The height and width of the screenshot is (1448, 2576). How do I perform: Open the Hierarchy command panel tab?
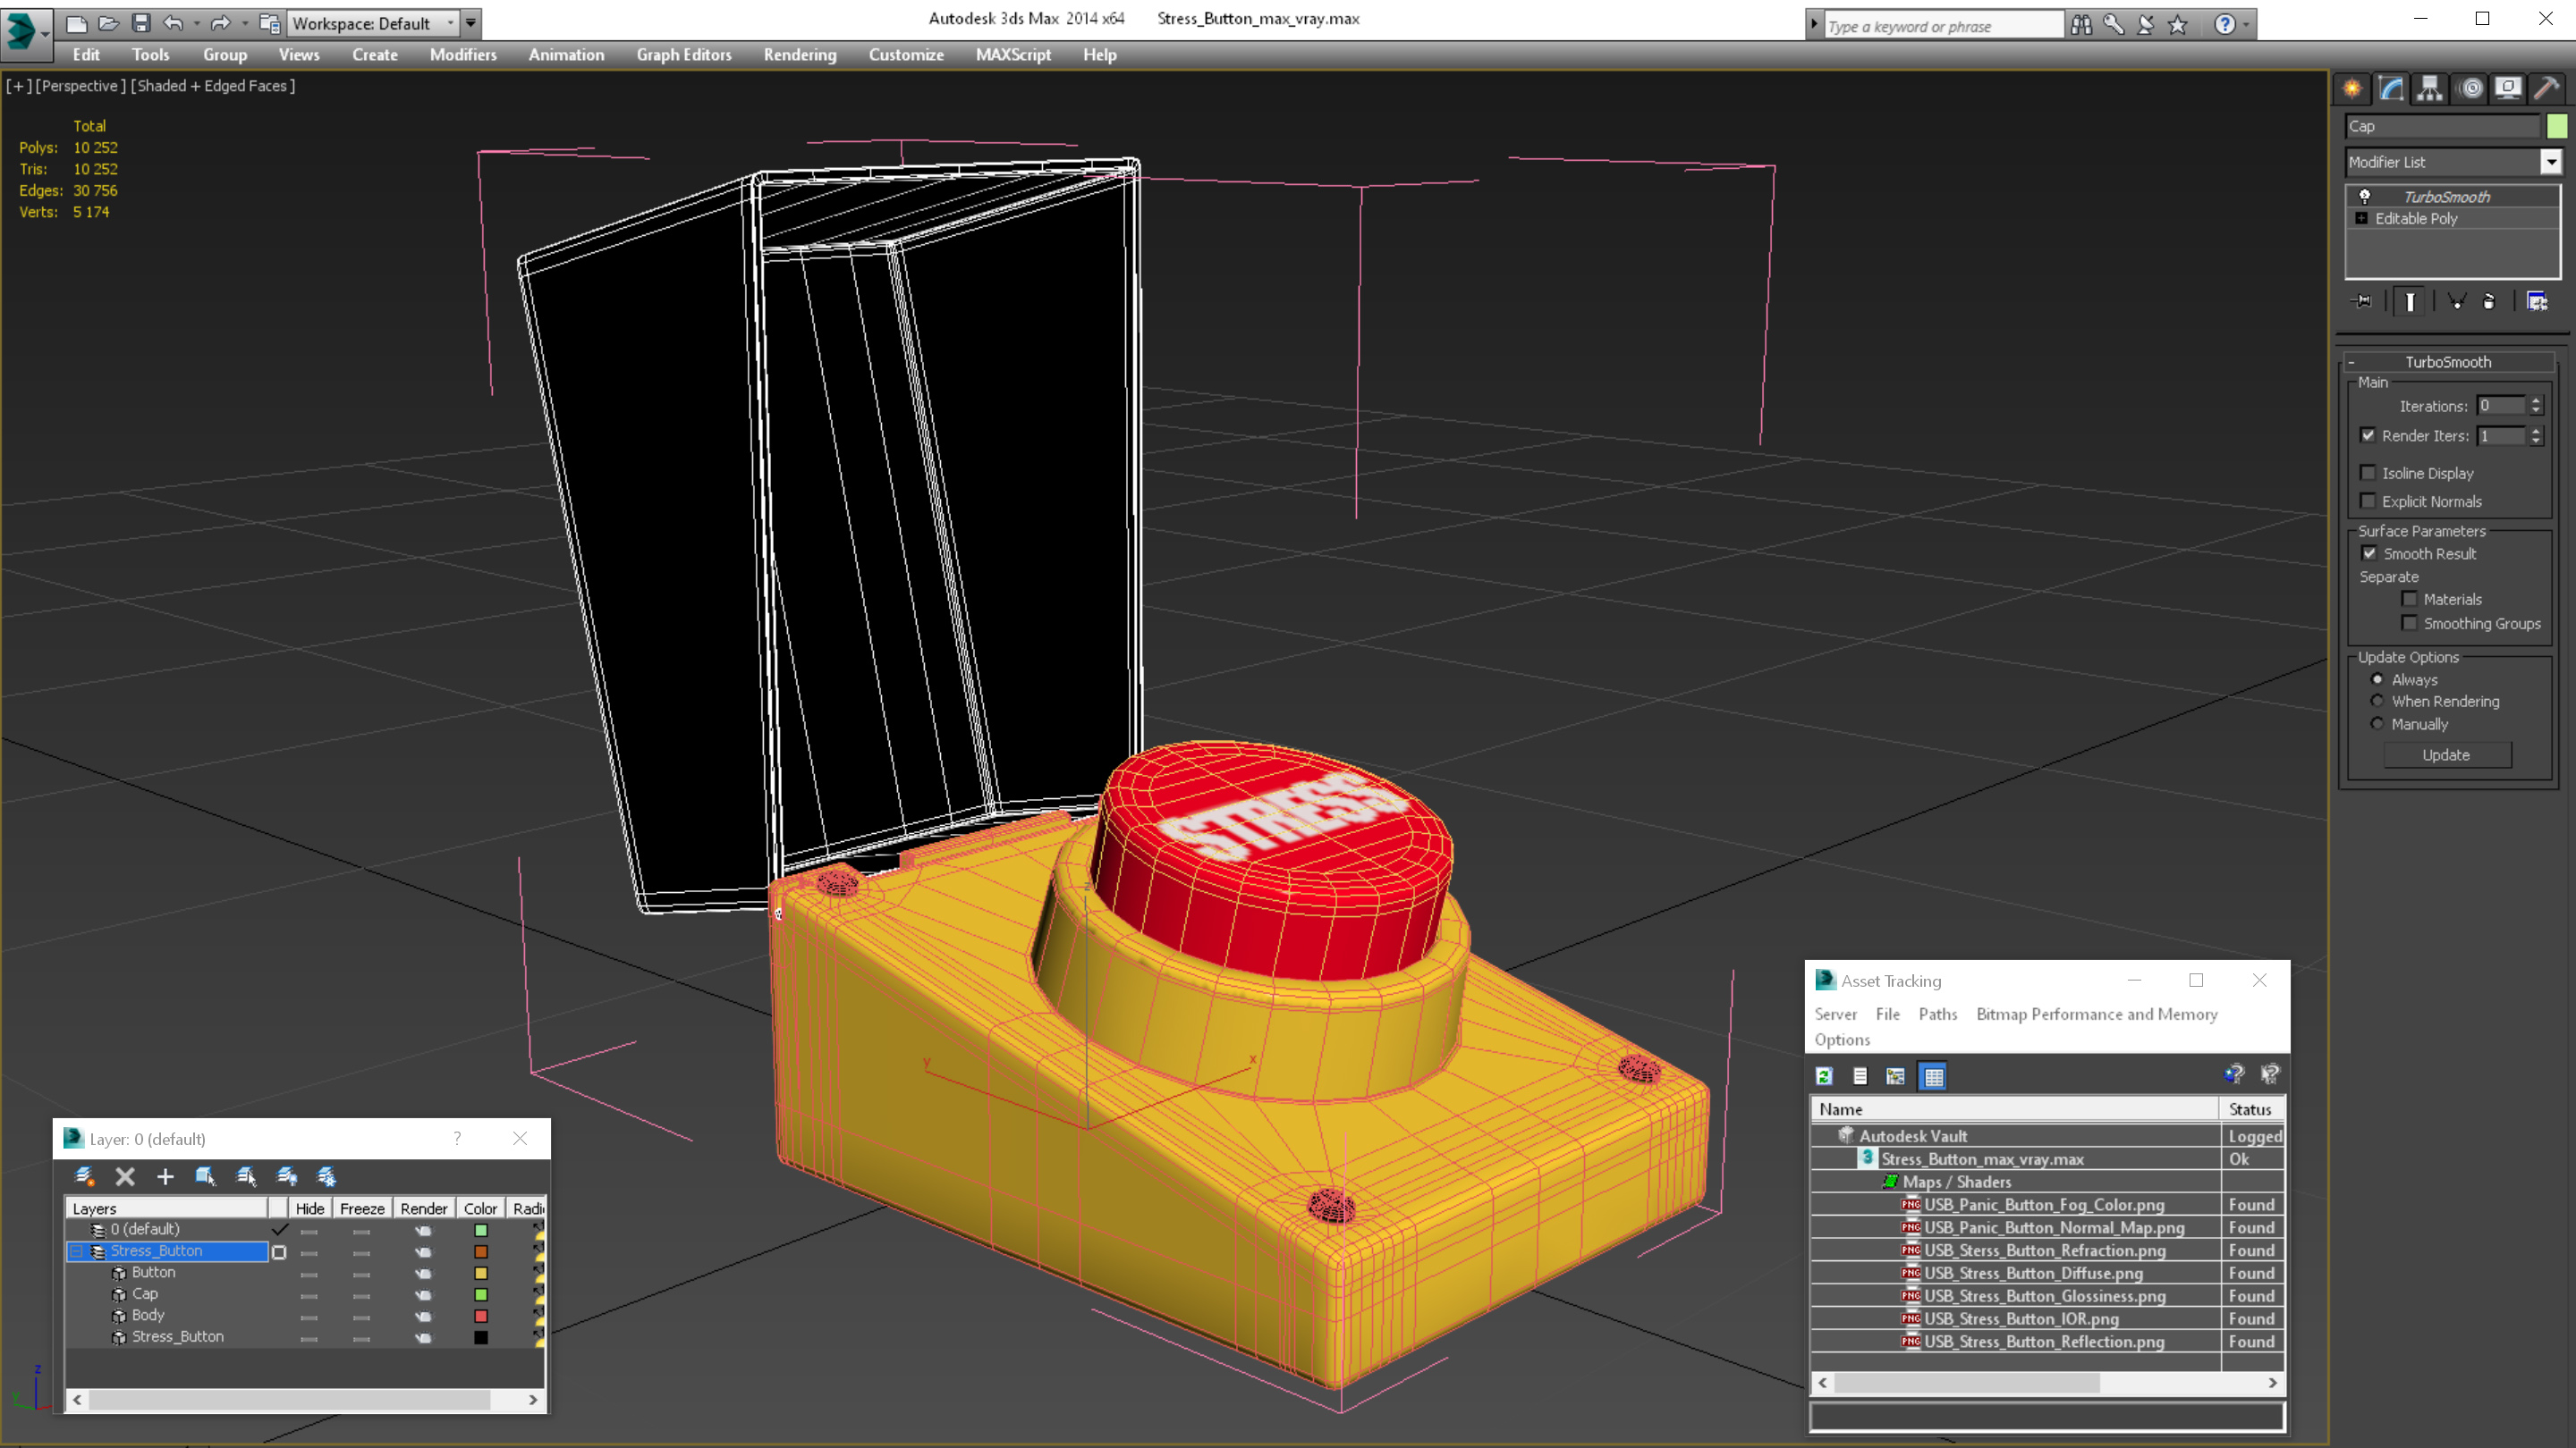point(2430,89)
